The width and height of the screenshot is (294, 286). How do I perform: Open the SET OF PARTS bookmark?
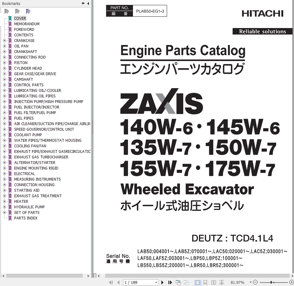[27, 213]
